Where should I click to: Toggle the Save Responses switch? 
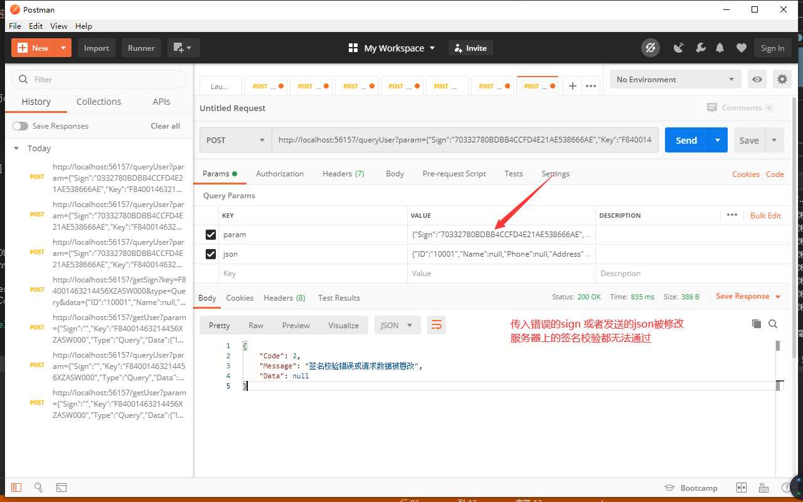point(20,126)
